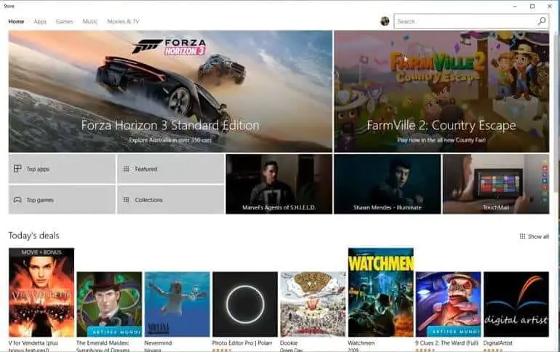Open the Top apps tile
560x352 pixels.
(62, 169)
